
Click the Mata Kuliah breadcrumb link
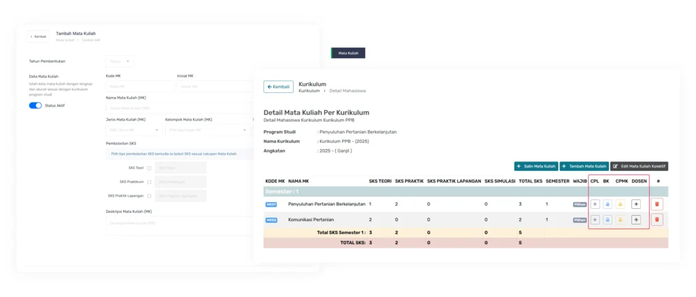coord(65,40)
